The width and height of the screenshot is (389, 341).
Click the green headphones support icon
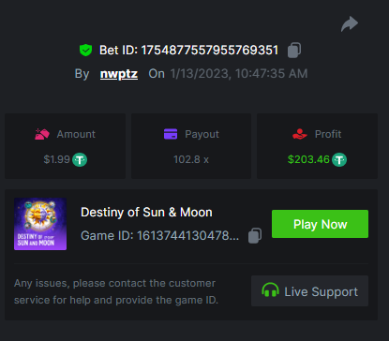(270, 289)
